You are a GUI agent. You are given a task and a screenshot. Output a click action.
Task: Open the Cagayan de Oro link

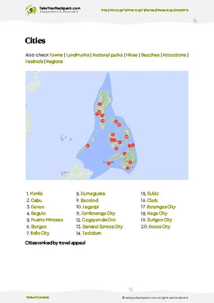coord(99,220)
